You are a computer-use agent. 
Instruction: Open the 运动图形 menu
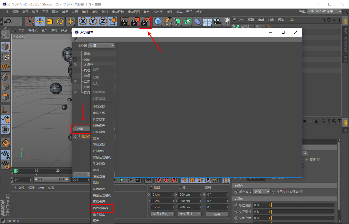point(134,12)
